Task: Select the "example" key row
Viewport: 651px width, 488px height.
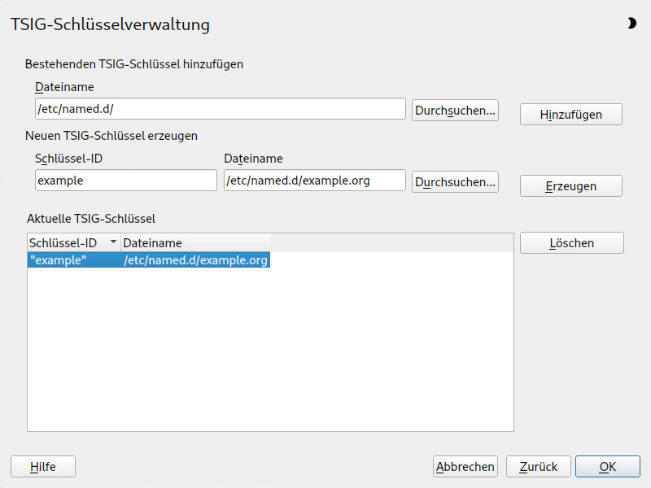Action: 149,260
